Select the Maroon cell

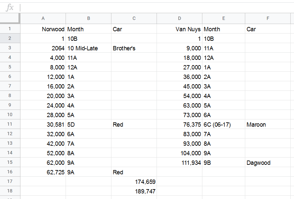pos(268,125)
